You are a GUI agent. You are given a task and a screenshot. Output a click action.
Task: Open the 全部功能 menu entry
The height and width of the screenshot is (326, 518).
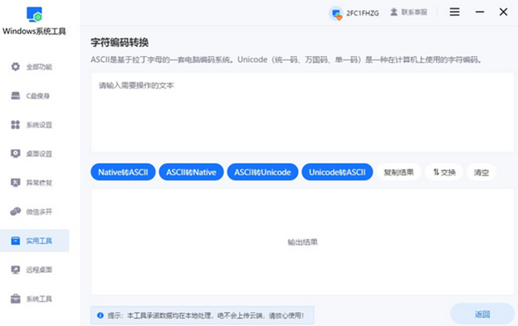pos(34,66)
